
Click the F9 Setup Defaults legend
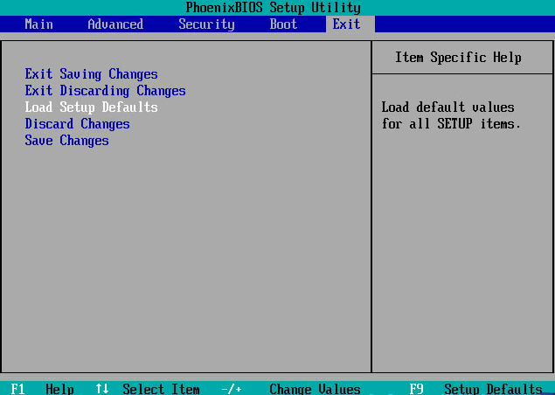475,389
